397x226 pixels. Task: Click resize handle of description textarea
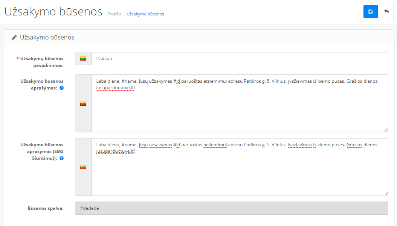pyautogui.click(x=386, y=130)
